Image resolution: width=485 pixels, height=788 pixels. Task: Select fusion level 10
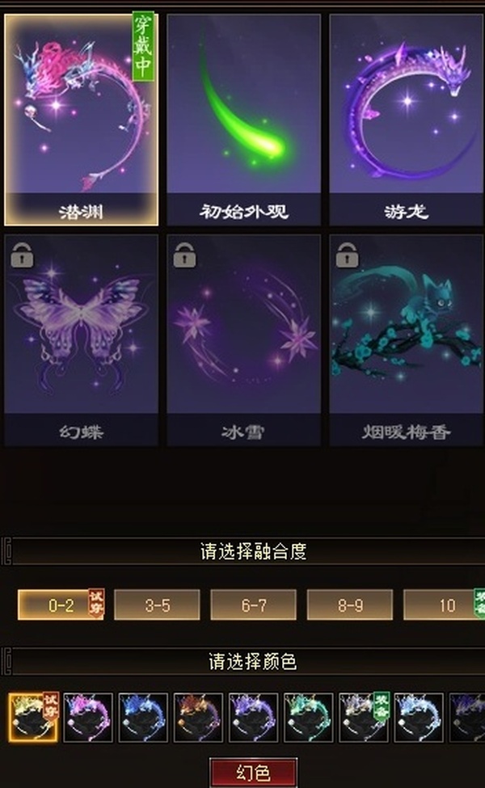(x=445, y=605)
